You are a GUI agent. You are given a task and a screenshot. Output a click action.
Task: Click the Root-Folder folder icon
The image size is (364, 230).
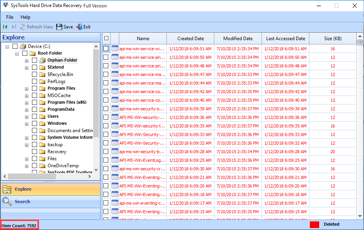(x=33, y=53)
